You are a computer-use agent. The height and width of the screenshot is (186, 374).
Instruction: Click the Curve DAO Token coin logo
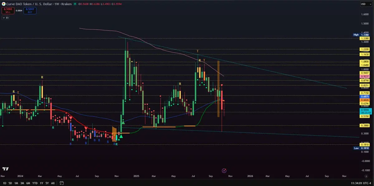click(x=3, y=4)
